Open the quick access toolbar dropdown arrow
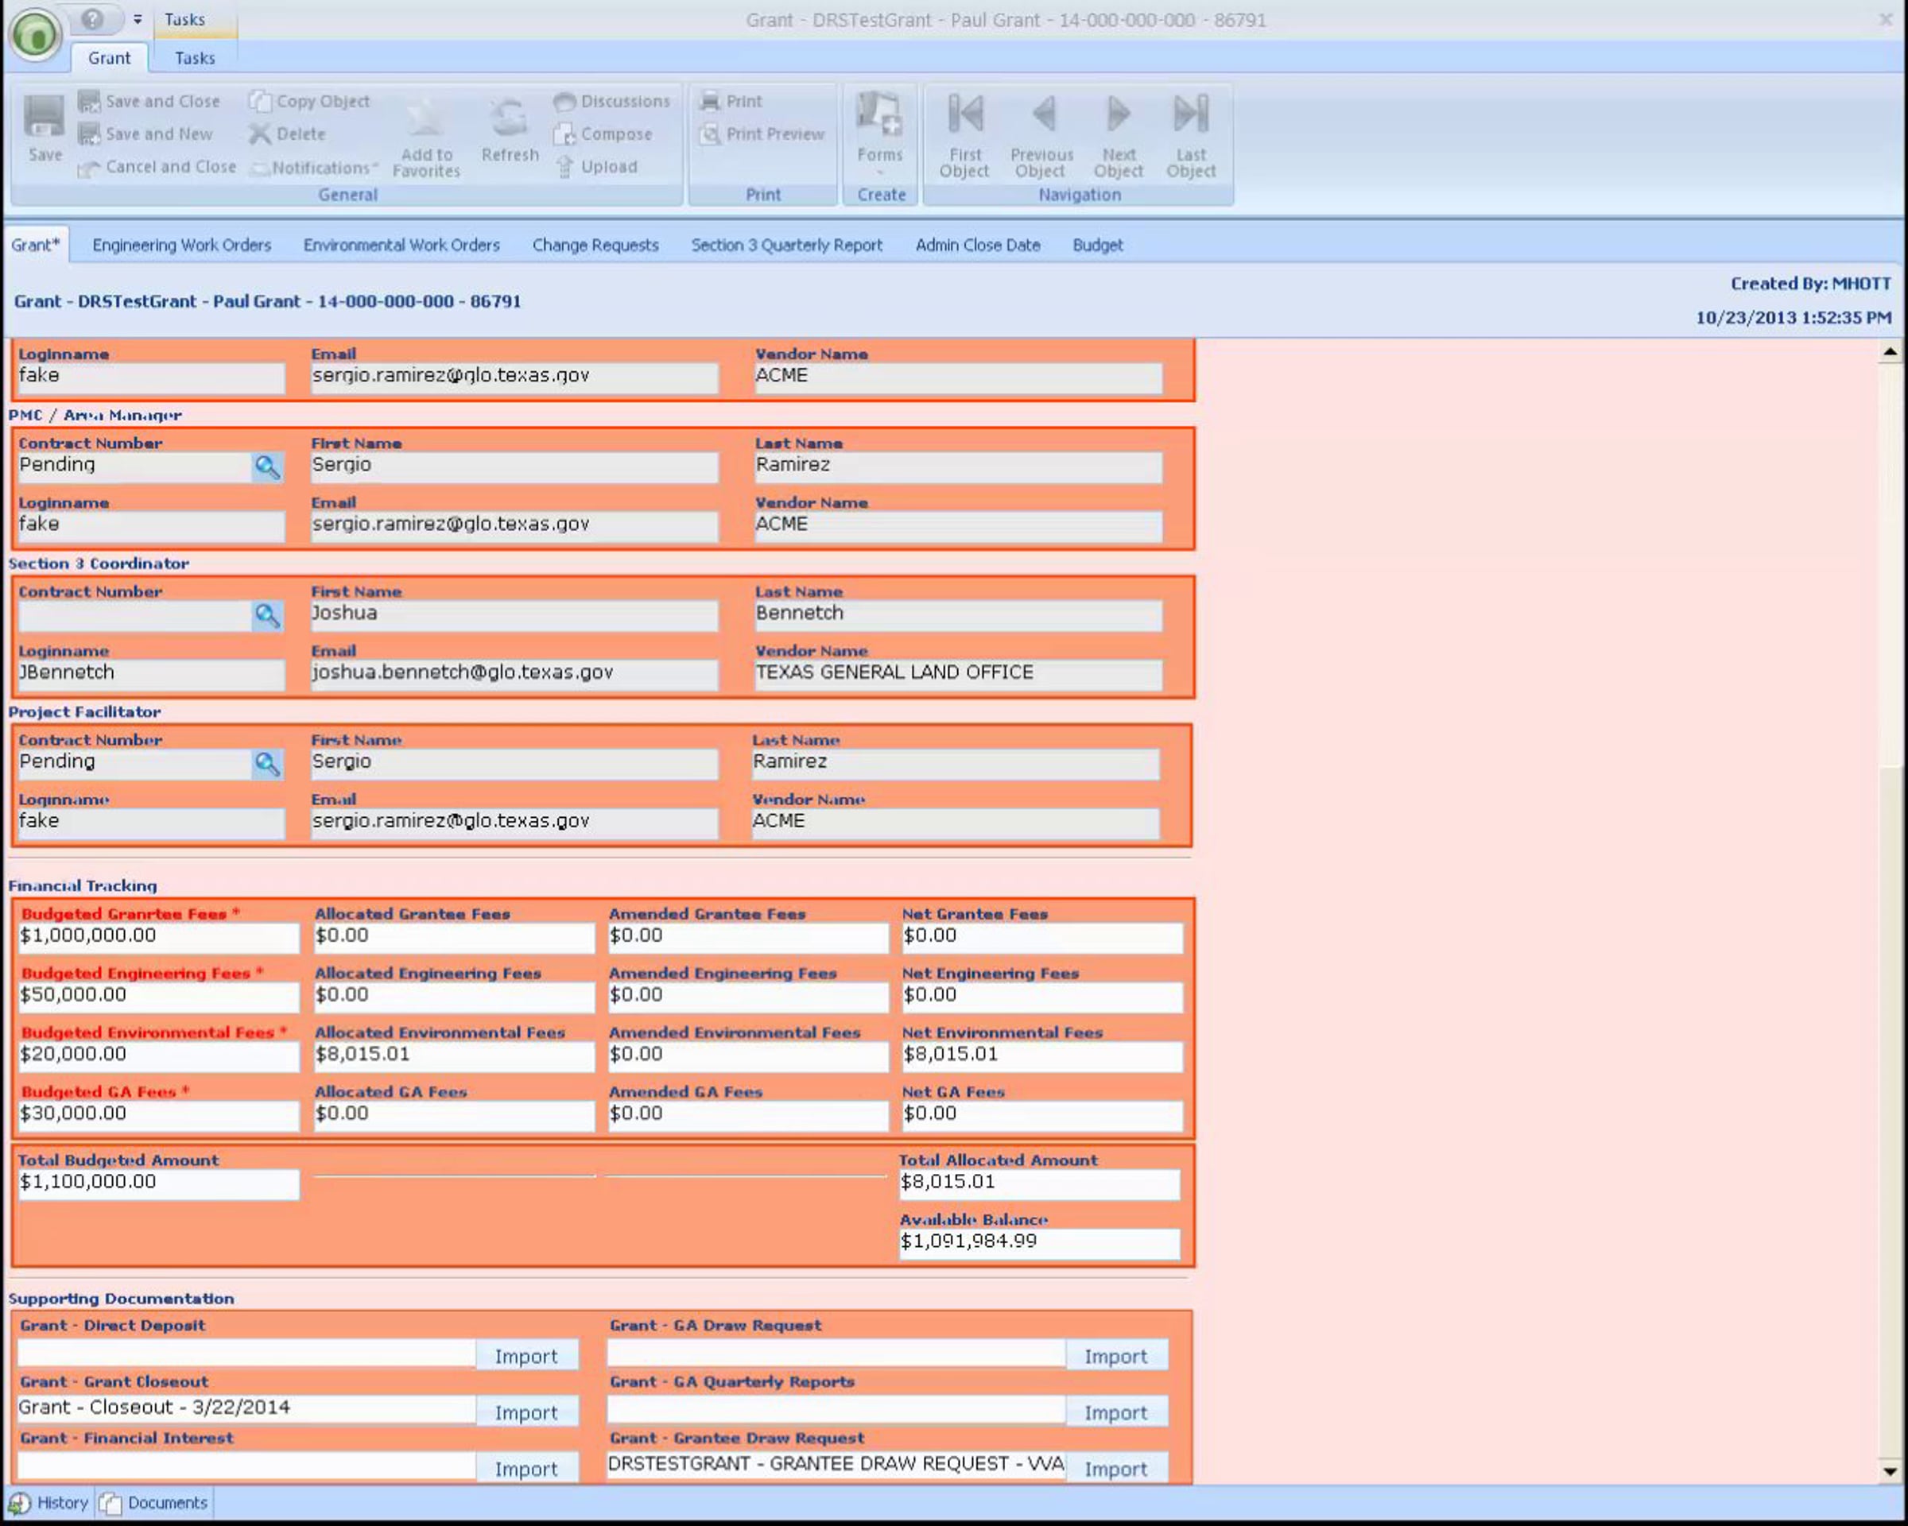The image size is (1908, 1526). click(x=138, y=18)
